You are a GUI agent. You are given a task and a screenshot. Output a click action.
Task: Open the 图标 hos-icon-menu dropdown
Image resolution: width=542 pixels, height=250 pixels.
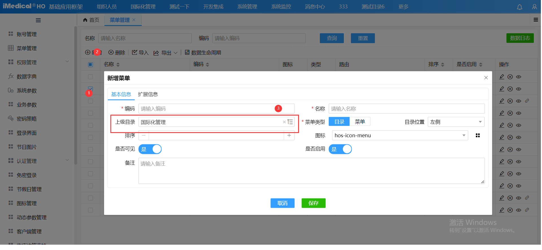[x=464, y=136]
